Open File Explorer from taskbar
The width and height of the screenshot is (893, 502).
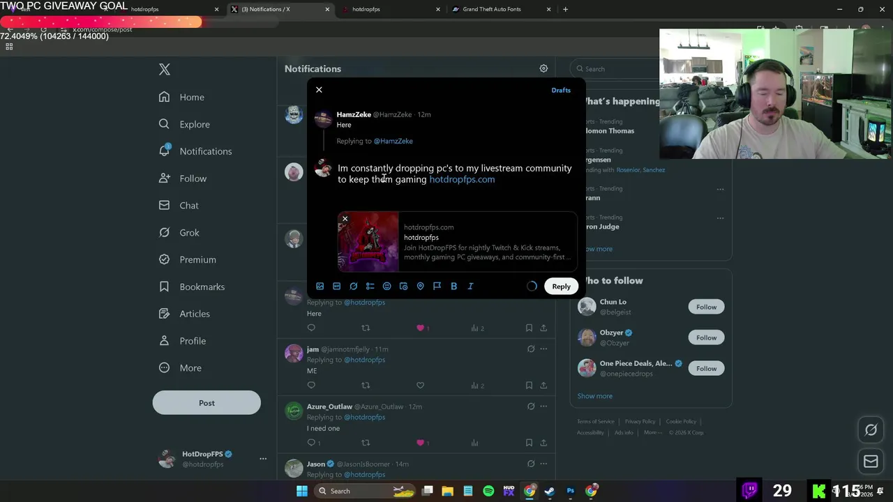[447, 491]
